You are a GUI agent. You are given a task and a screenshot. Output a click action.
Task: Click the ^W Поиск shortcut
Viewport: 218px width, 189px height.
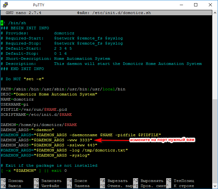pos(77,181)
